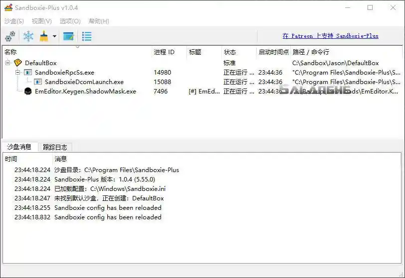The height and width of the screenshot is (278, 405).
Task: Click the EmEditor.Keygen.ShadowMask.exe skull icon
Action: tap(28, 91)
